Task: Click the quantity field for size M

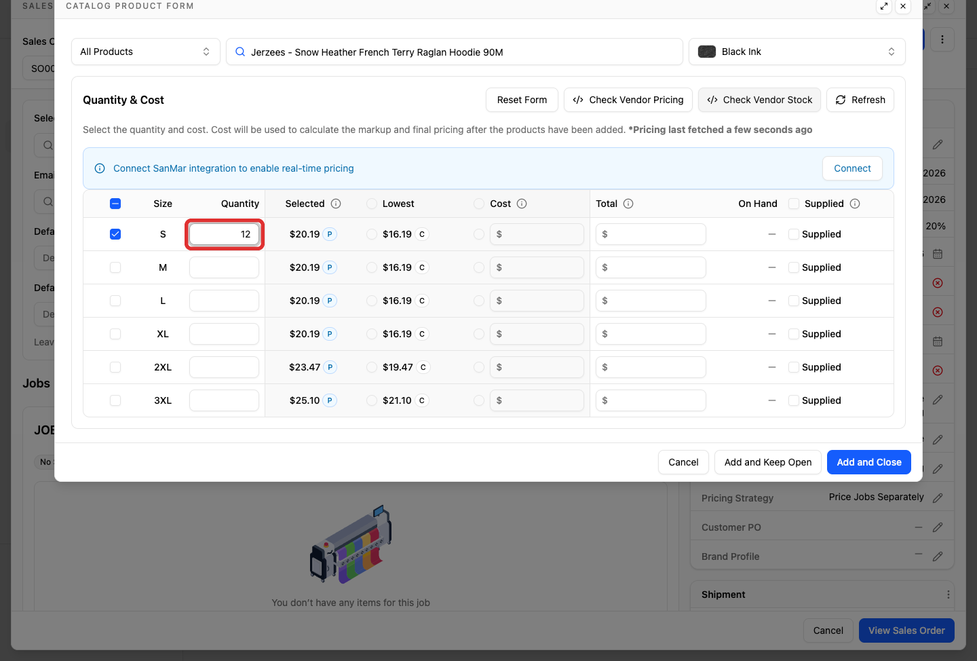Action: point(224,267)
